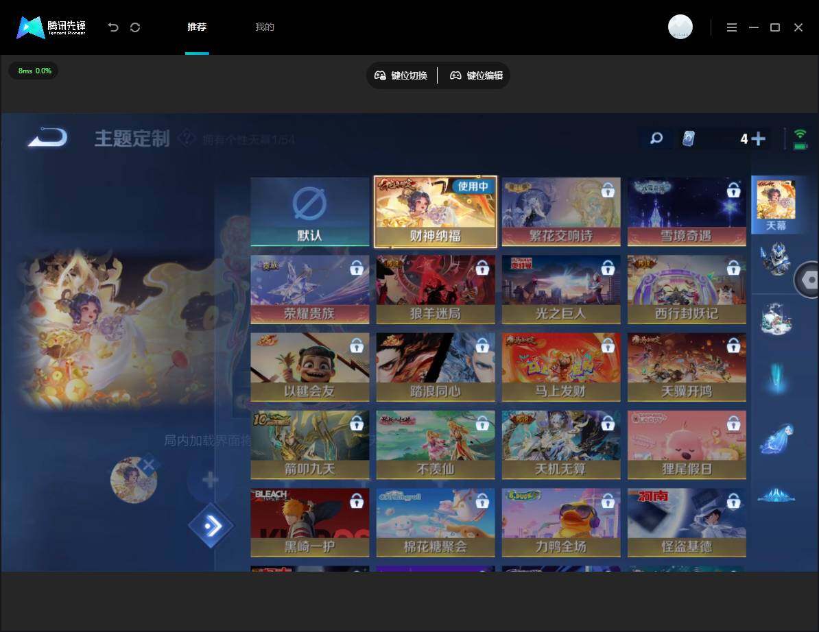This screenshot has height=632, width=819.
Task: Click the 8ms latency status indicator
Action: click(x=34, y=71)
